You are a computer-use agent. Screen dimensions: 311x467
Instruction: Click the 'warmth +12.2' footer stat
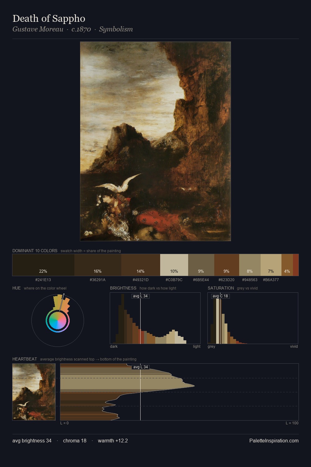click(x=113, y=441)
